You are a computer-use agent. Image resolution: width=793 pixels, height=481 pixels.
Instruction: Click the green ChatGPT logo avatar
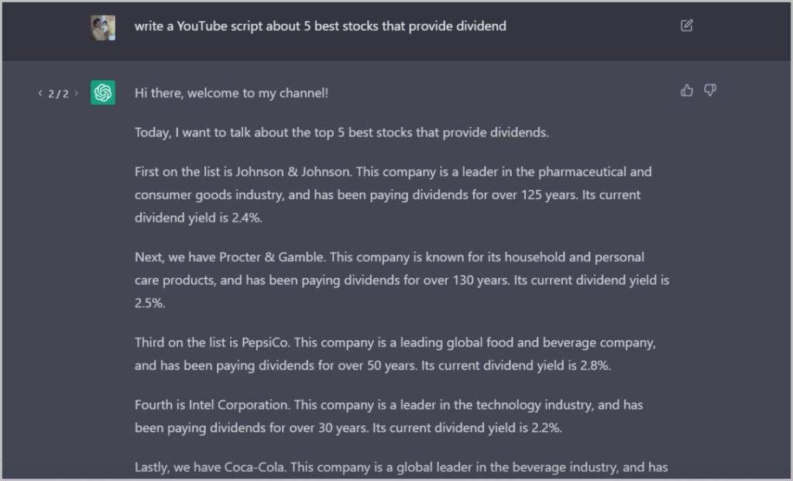103,92
